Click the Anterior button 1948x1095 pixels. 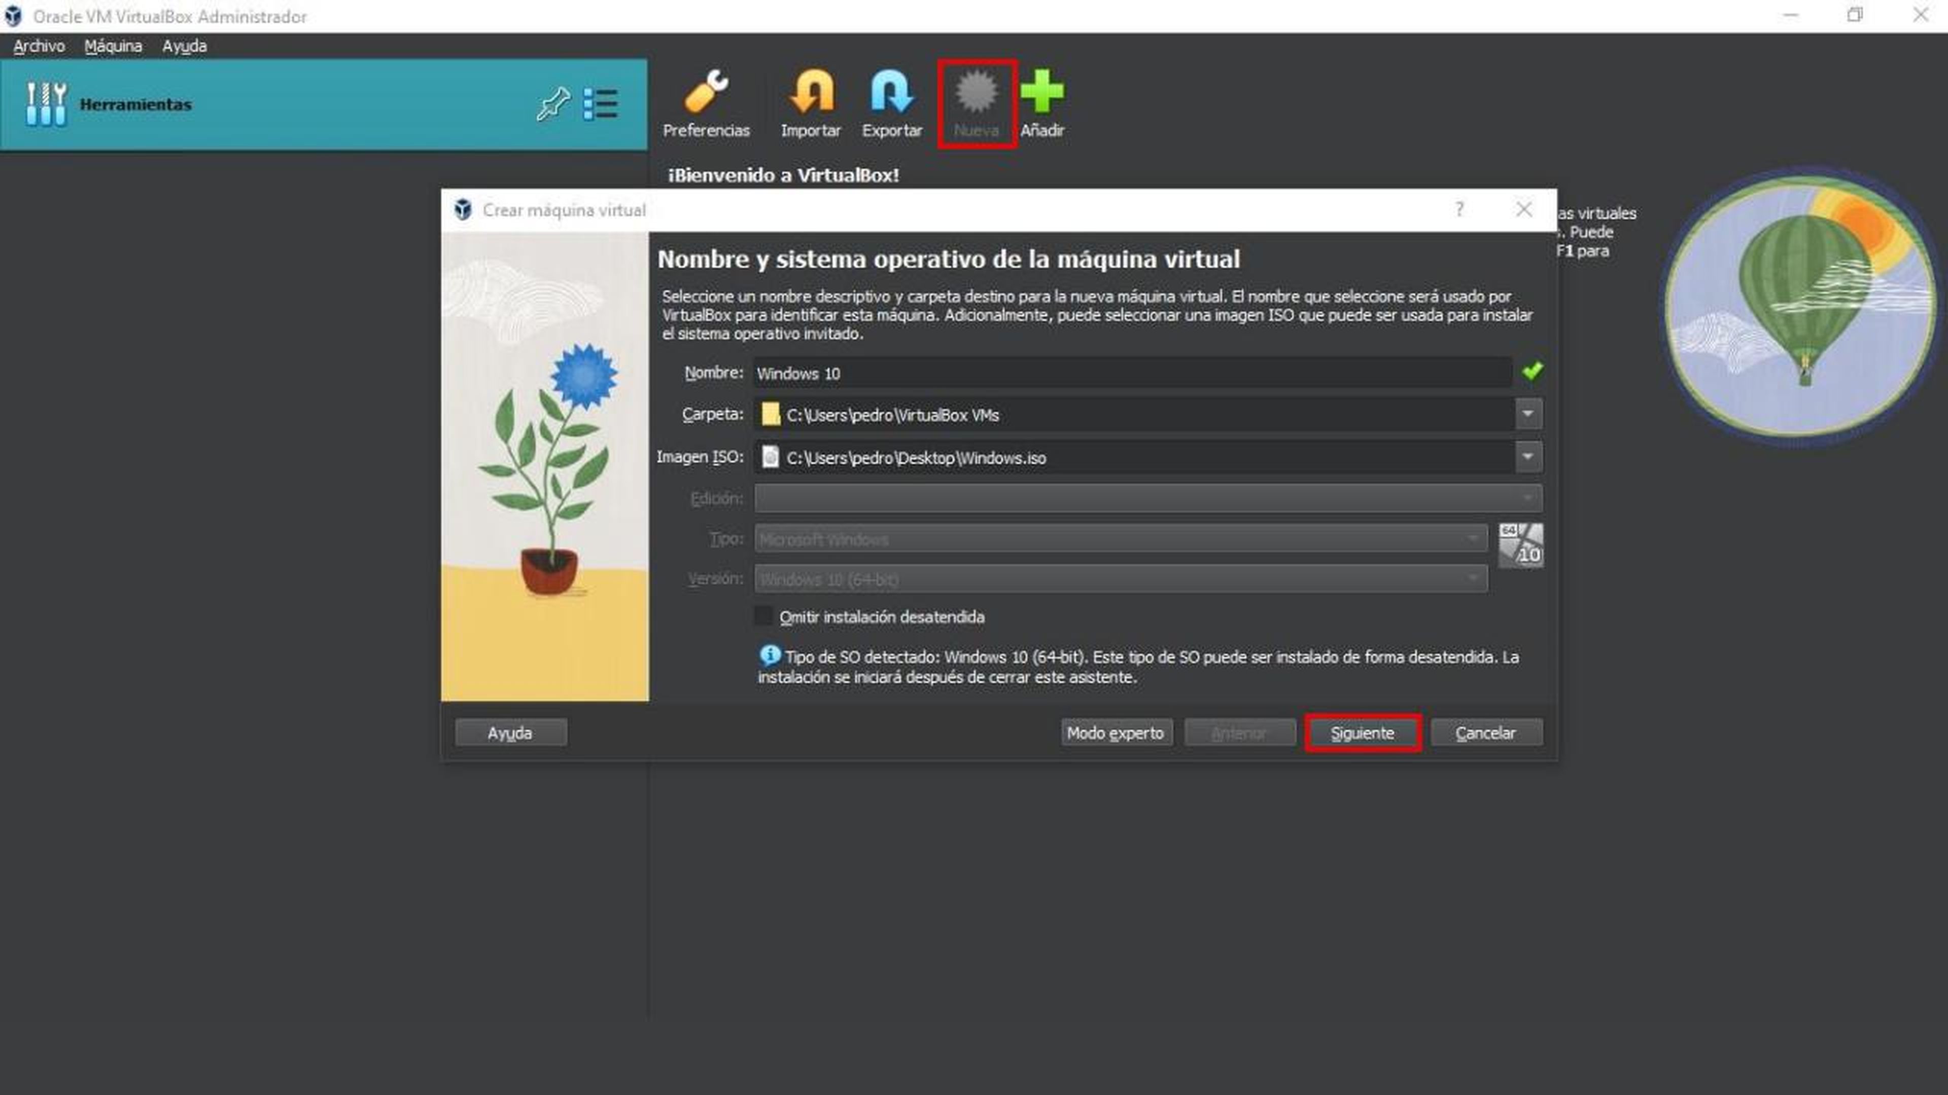point(1239,732)
